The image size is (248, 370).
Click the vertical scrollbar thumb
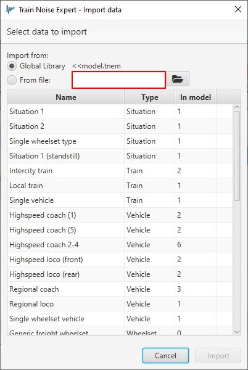[x=237, y=156]
